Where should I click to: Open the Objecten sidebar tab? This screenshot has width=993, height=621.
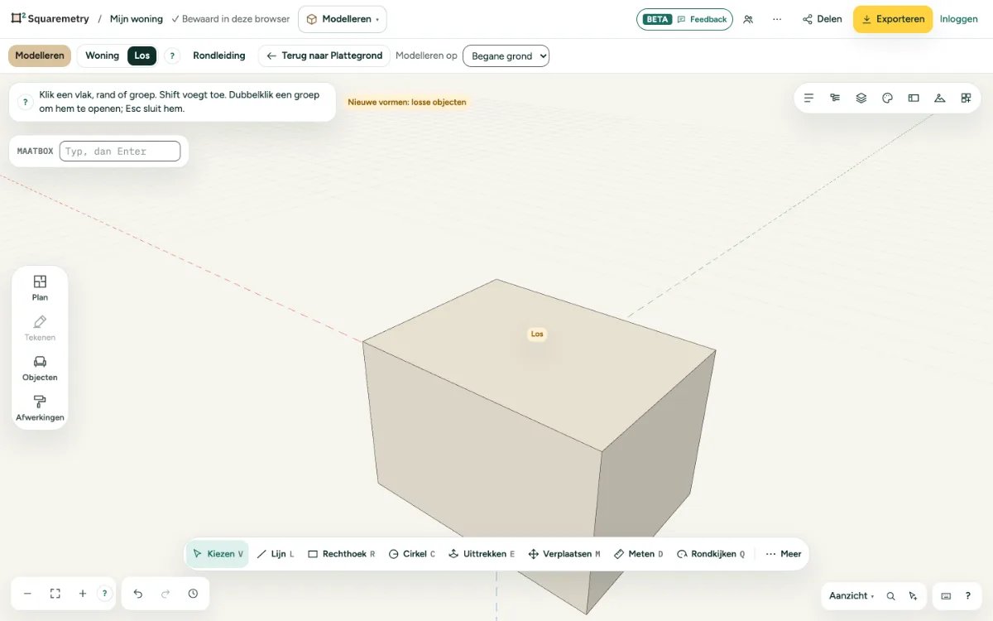(x=40, y=368)
